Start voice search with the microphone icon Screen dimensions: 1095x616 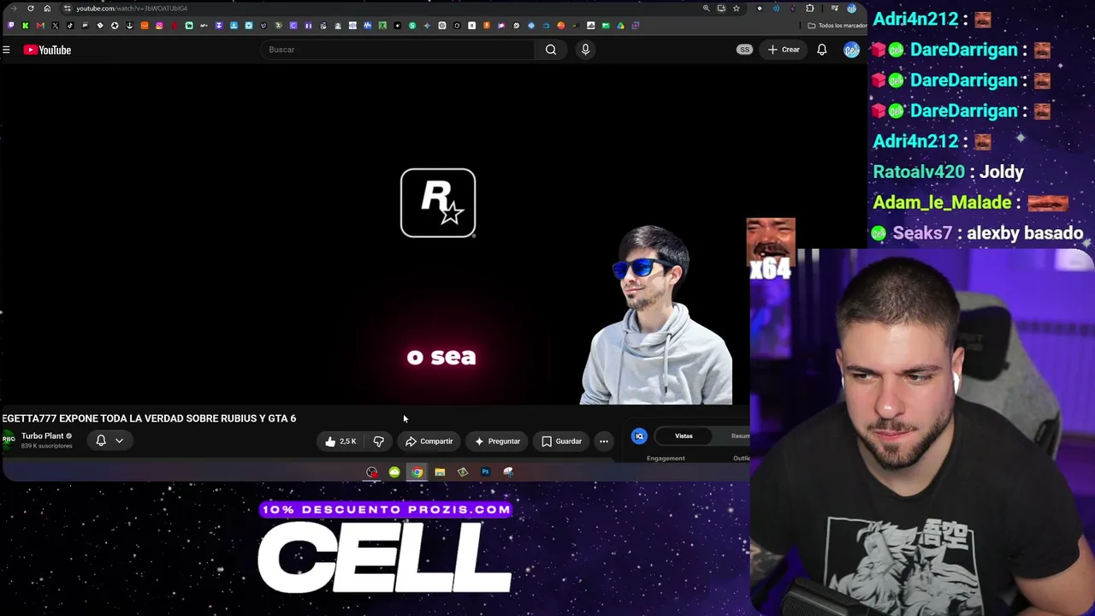pyautogui.click(x=585, y=50)
